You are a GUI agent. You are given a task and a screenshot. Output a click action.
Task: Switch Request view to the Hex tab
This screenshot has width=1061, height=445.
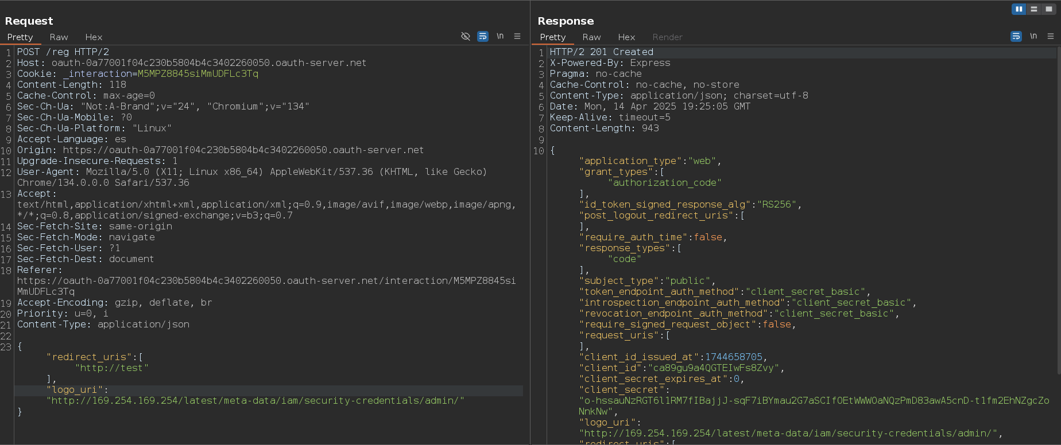tap(94, 37)
